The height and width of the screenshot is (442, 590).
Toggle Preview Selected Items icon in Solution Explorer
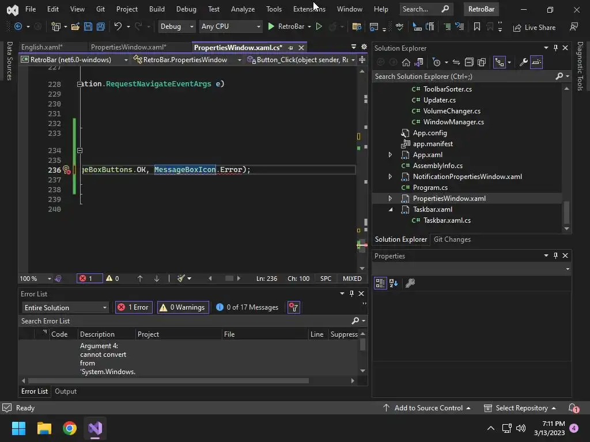pos(536,62)
